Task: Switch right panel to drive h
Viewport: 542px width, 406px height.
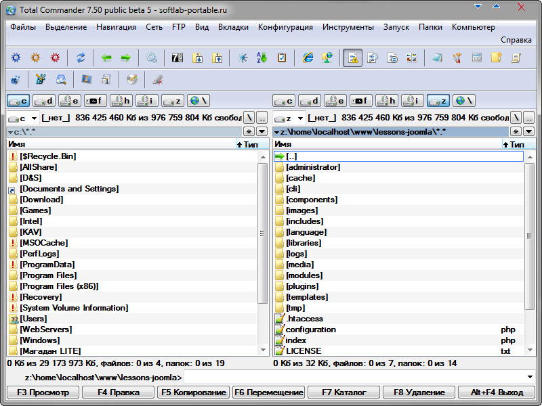Action: tap(387, 101)
